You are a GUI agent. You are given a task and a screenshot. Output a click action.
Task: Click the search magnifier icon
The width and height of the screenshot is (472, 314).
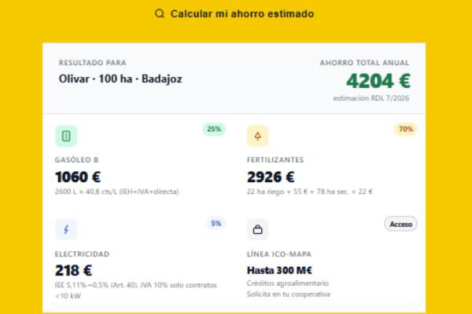(x=160, y=14)
